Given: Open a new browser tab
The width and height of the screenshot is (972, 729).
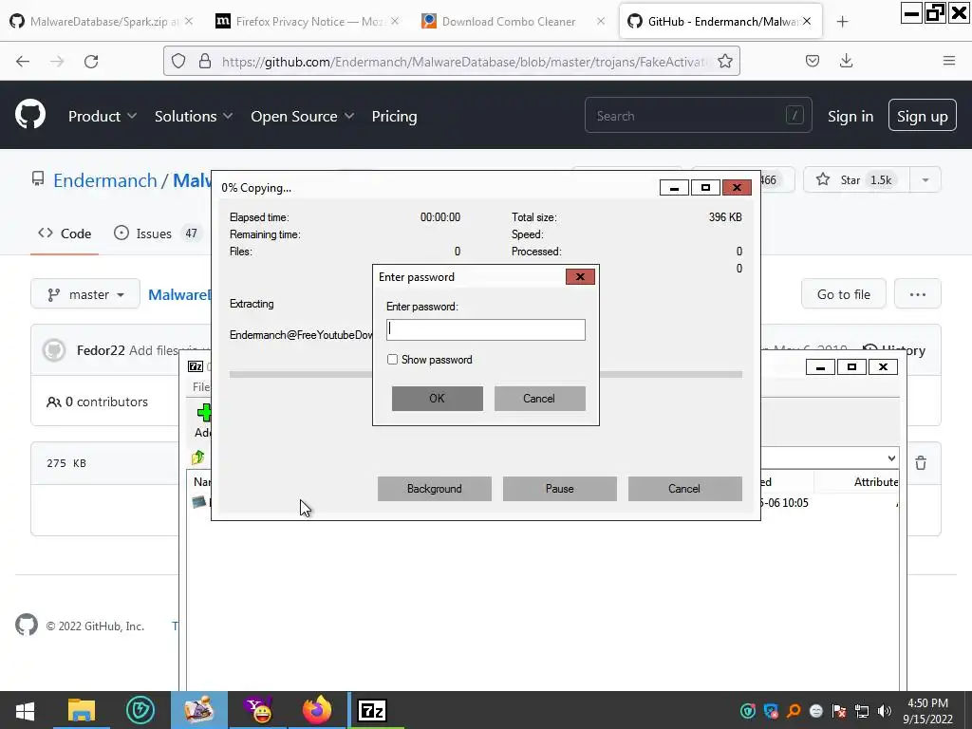Looking at the screenshot, I should (x=842, y=22).
